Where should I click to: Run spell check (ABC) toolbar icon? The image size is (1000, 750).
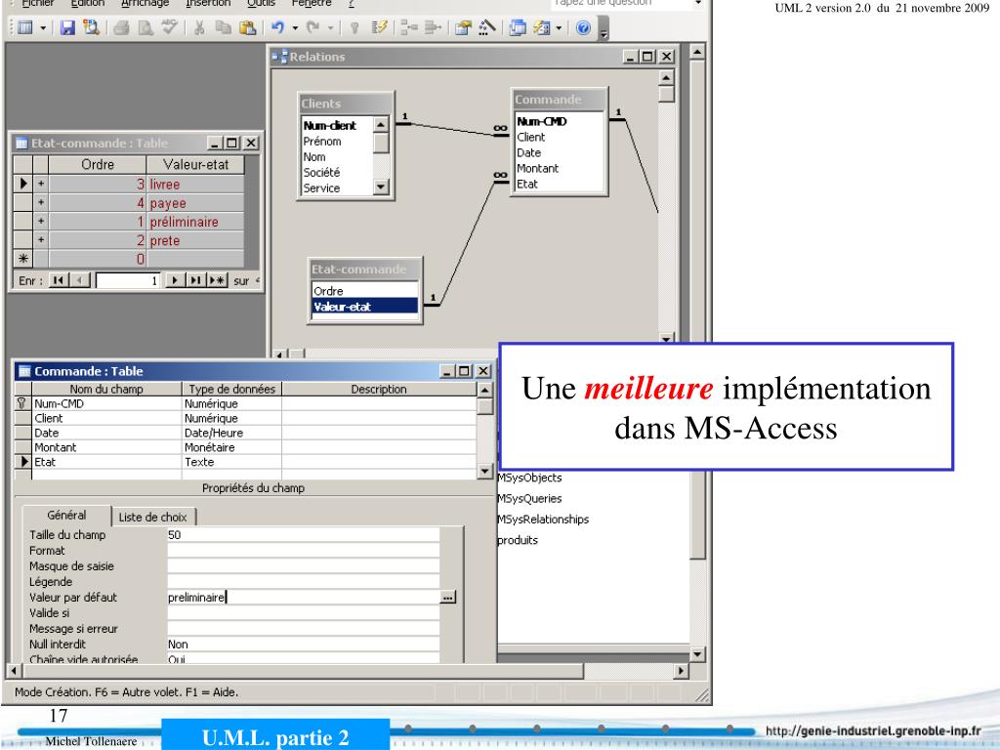170,28
